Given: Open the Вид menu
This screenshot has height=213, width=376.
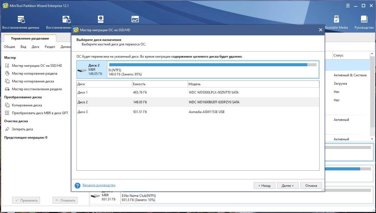Looking at the screenshot, I should [23, 47].
